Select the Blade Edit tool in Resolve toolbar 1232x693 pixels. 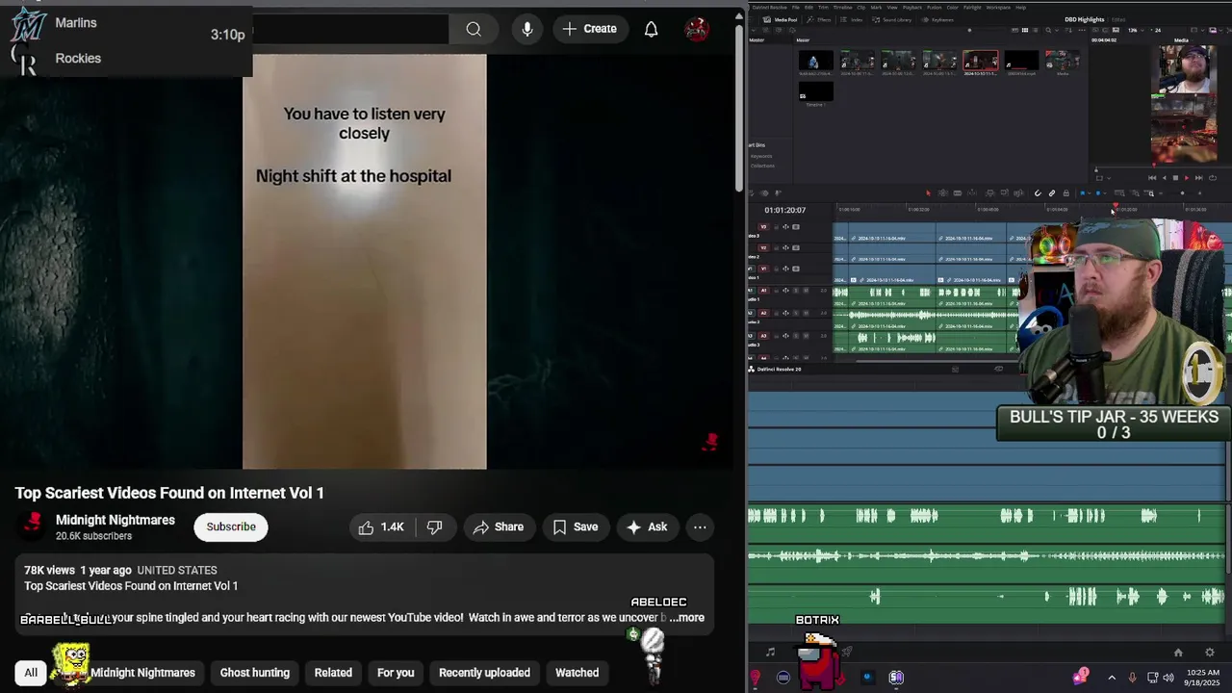(958, 192)
